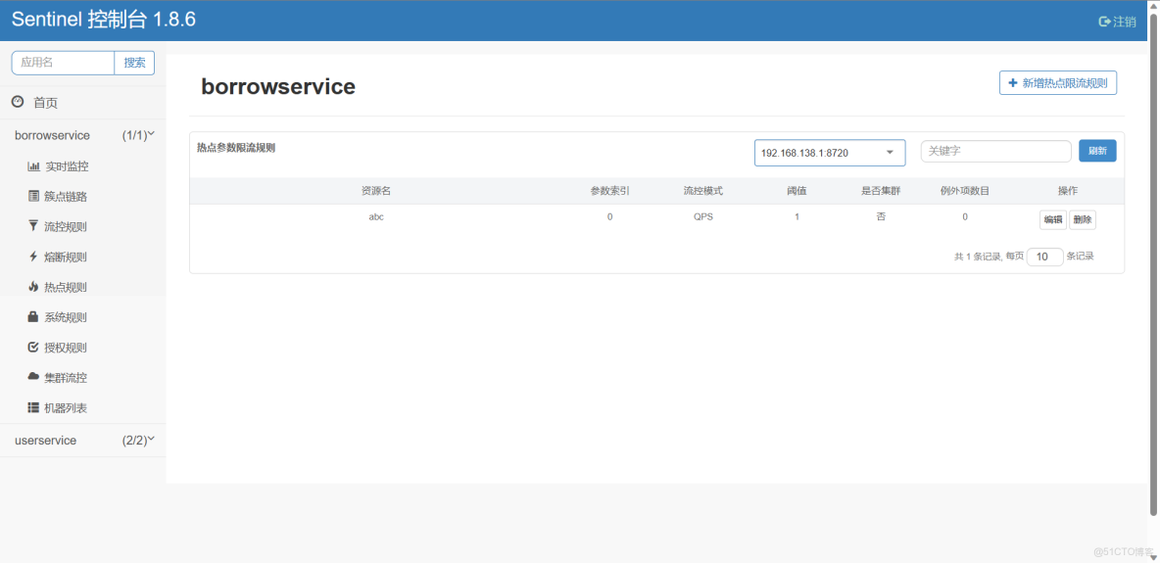Click the lightning bolt icon for 熔断规则
This screenshot has height=563, width=1160.
pyautogui.click(x=33, y=256)
